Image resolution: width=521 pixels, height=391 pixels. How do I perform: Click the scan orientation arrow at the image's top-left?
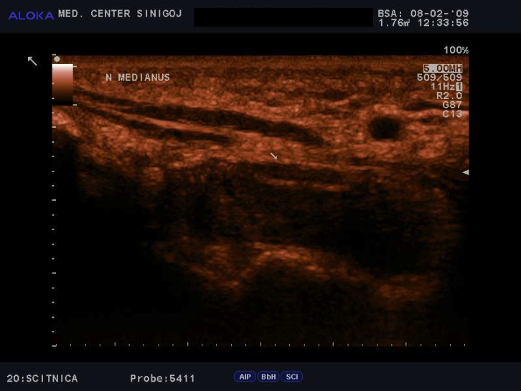click(x=32, y=61)
